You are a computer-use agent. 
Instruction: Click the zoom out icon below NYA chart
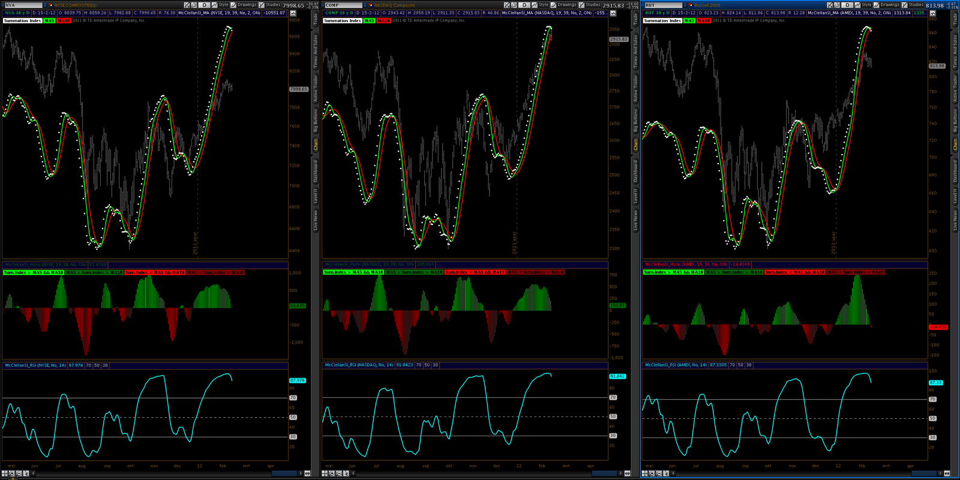19,473
